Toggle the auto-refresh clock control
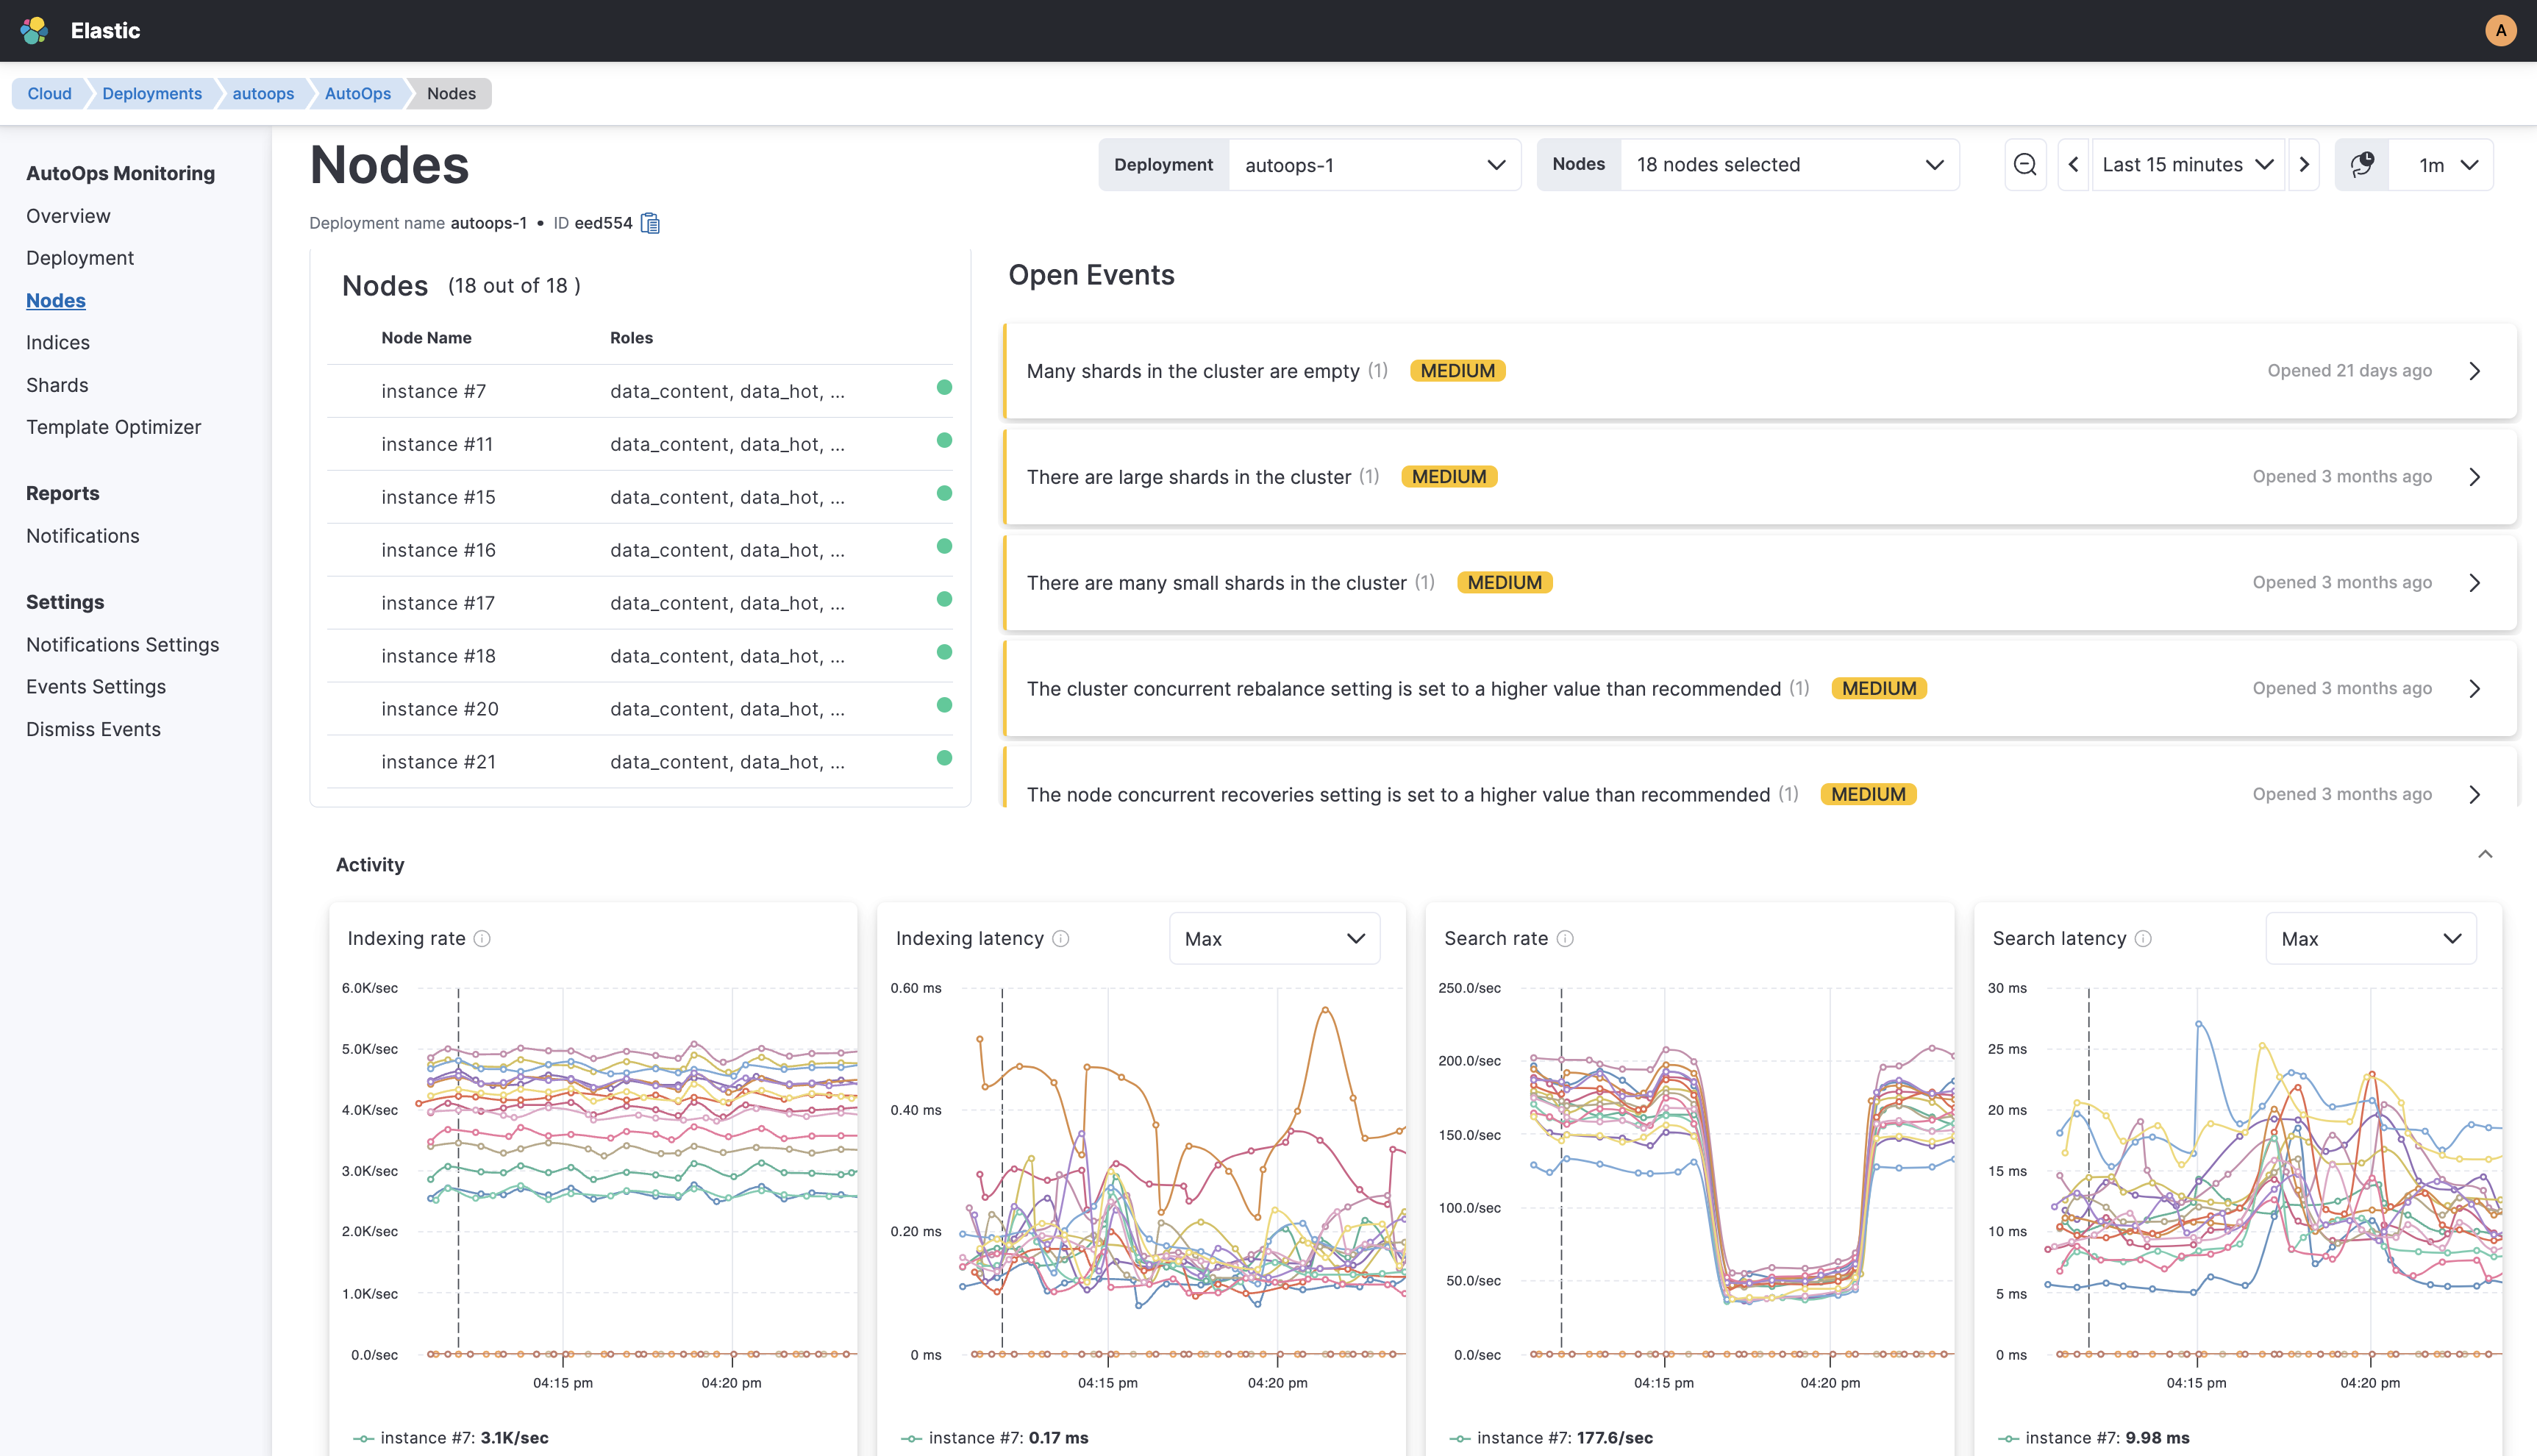The image size is (2537, 1456). click(2362, 164)
